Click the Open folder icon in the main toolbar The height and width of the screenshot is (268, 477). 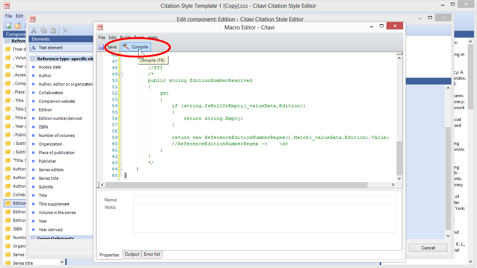tap(18, 26)
